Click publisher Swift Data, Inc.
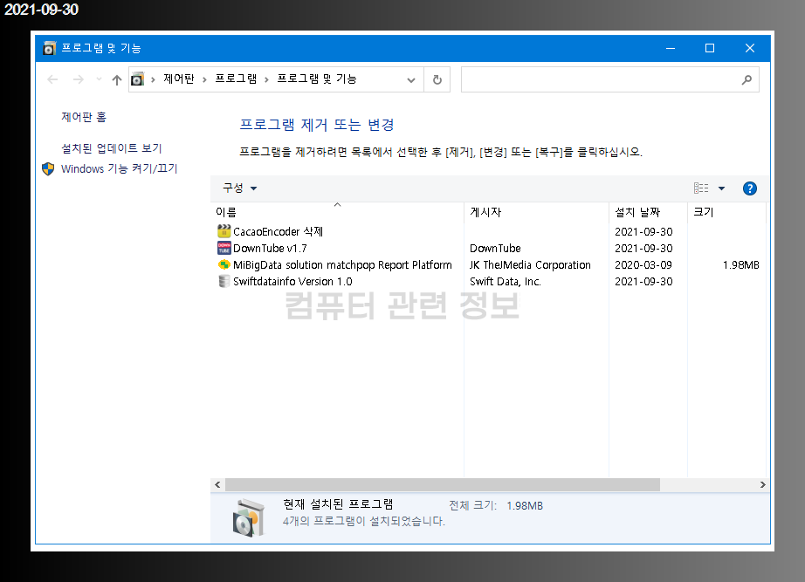 (x=506, y=281)
